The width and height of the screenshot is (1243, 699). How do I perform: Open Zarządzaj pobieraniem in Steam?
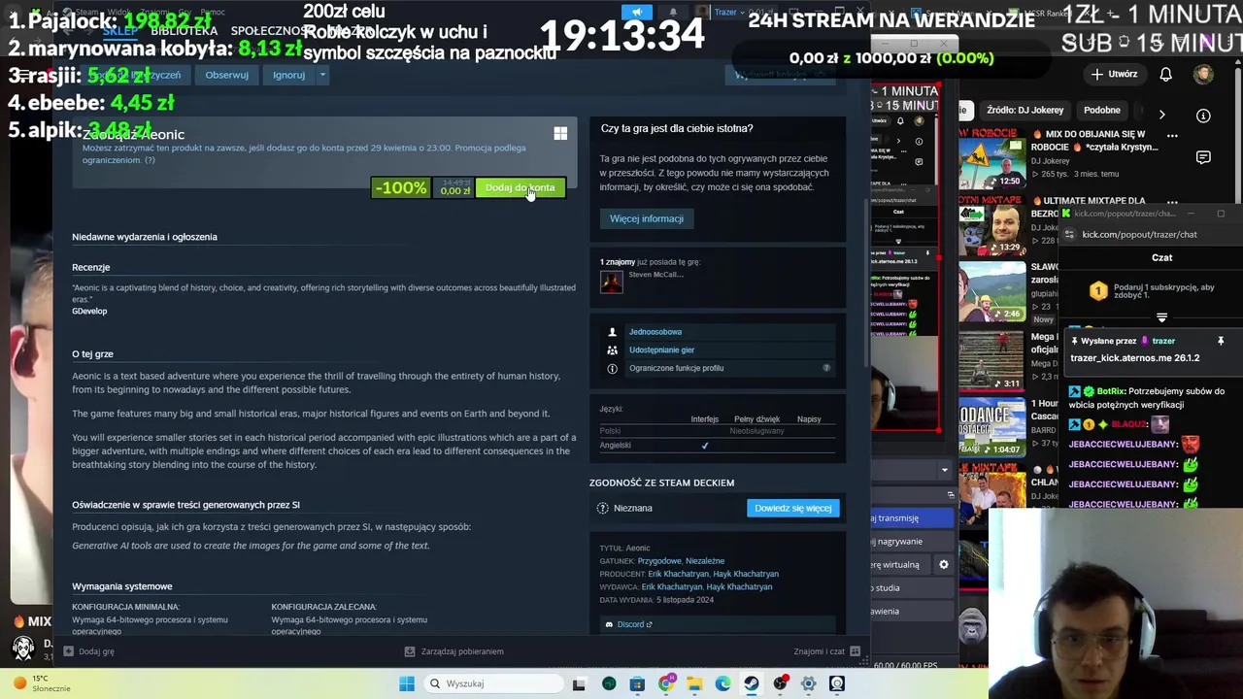454,651
